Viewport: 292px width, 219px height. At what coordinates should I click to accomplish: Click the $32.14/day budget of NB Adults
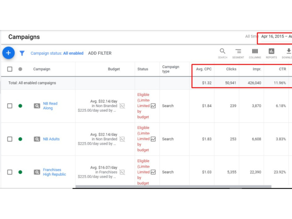(x=104, y=134)
